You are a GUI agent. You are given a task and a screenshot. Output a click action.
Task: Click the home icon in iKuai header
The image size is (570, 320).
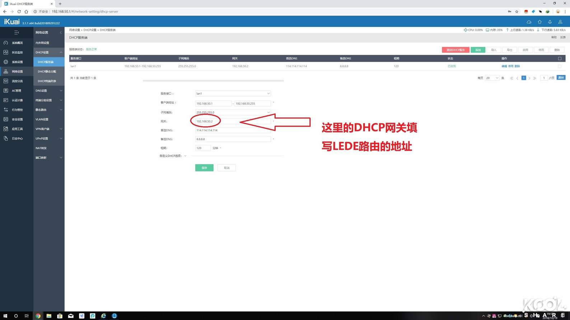click(x=539, y=22)
